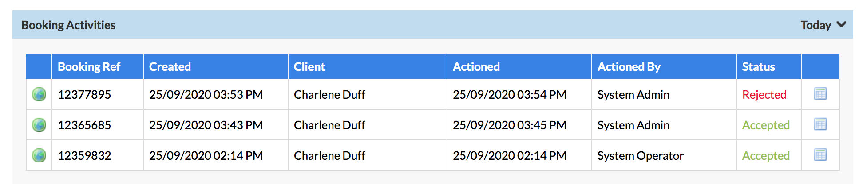Click the Actioned By column header
Screen dimensions: 863x193
pos(629,67)
